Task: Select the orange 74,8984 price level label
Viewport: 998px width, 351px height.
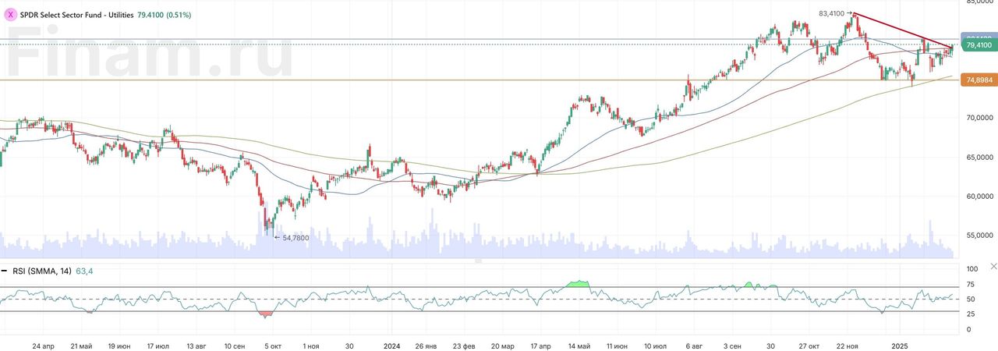Action: click(x=979, y=80)
